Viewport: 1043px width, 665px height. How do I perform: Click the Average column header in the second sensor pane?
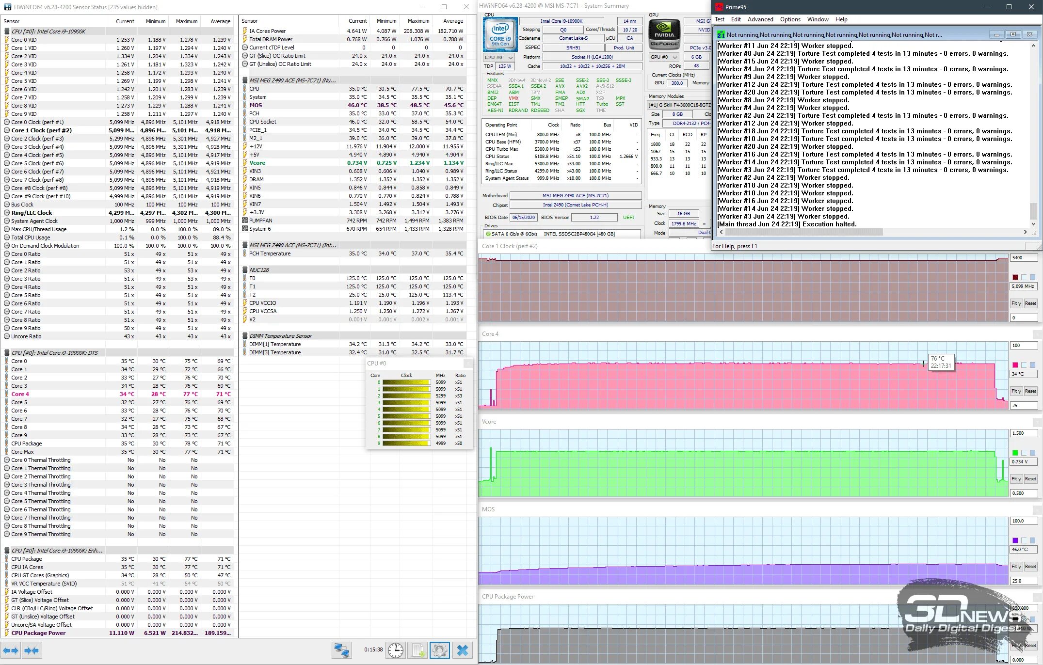[453, 21]
